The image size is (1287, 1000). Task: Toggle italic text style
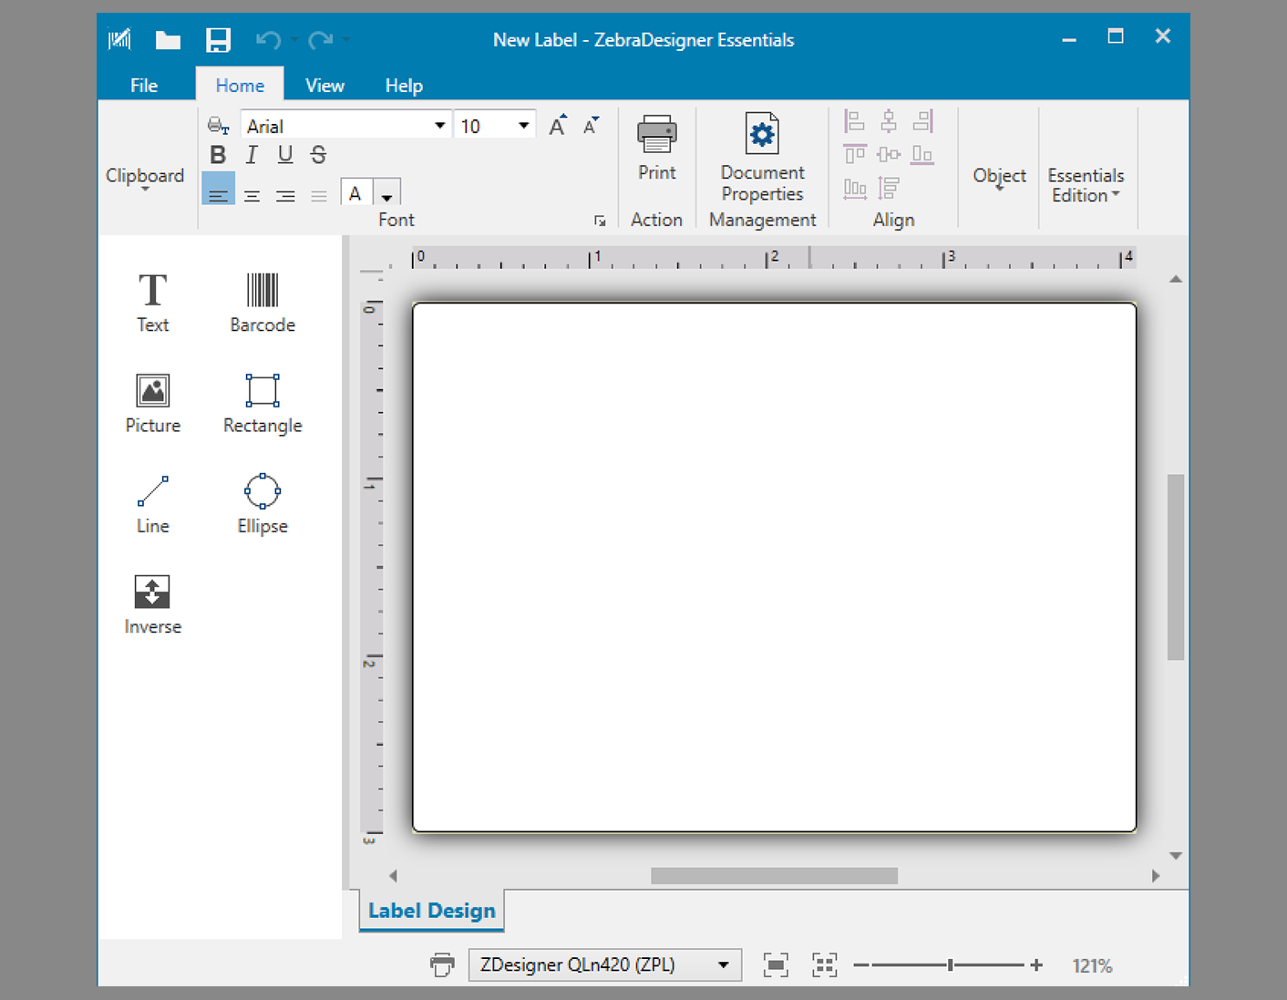click(x=252, y=155)
